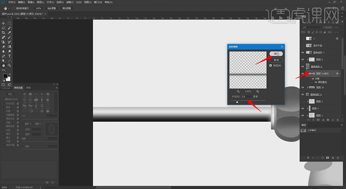This screenshot has height=189, width=346.
Task: Open the blend mode 正常 dropdown
Action: tap(311, 27)
